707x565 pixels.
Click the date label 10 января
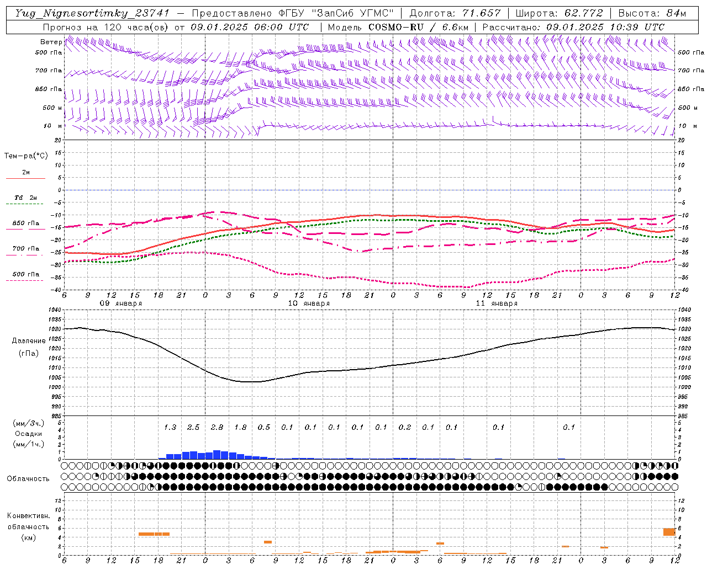pos(309,303)
